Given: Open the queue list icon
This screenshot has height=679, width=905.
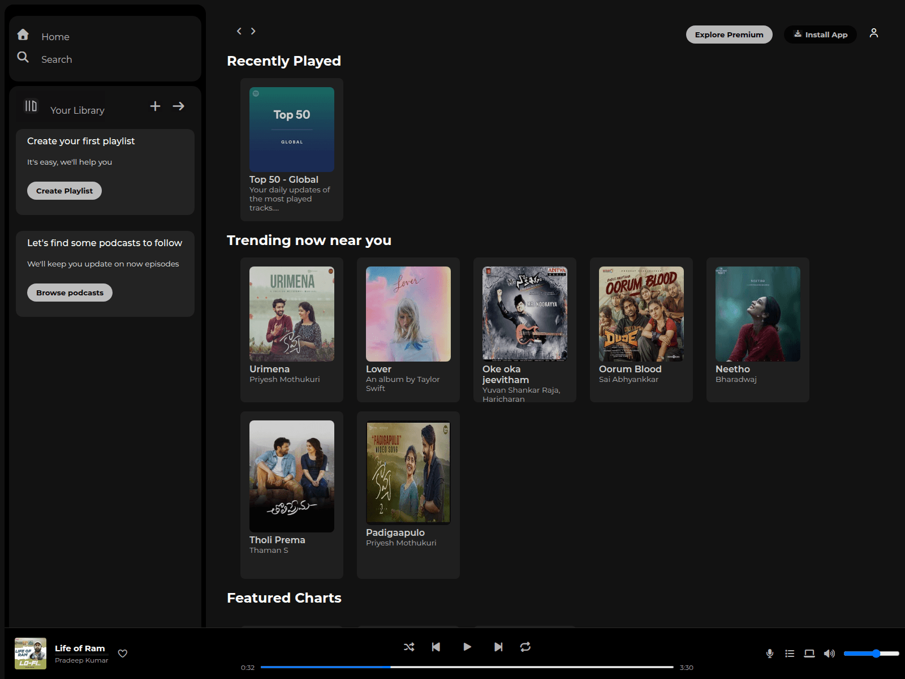Looking at the screenshot, I should (790, 654).
